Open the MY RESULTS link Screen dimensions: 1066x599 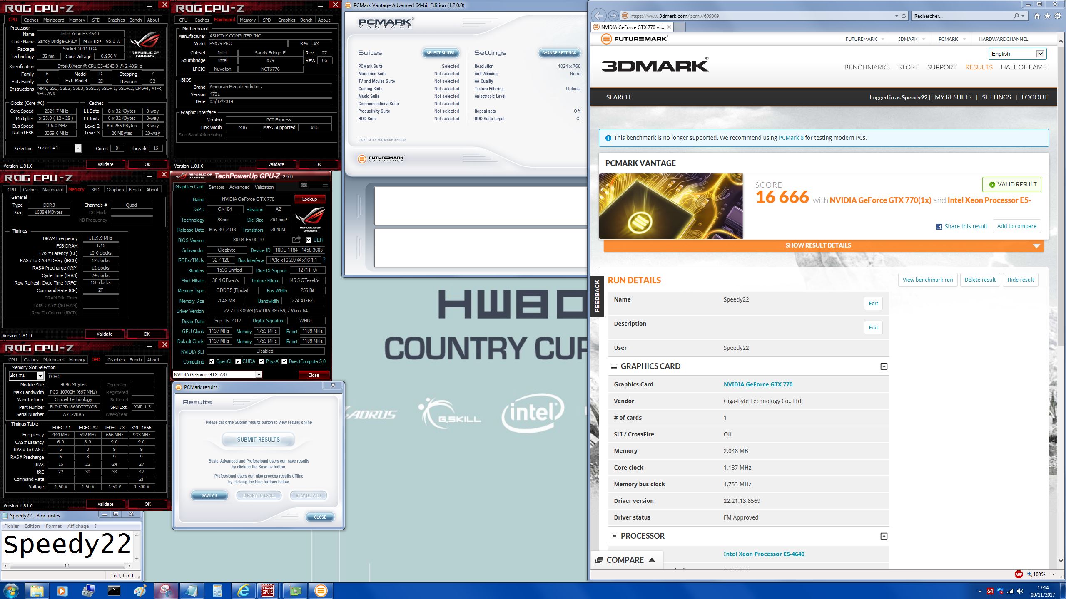click(x=953, y=97)
